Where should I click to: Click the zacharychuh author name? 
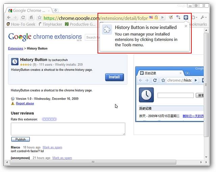pos(60,60)
